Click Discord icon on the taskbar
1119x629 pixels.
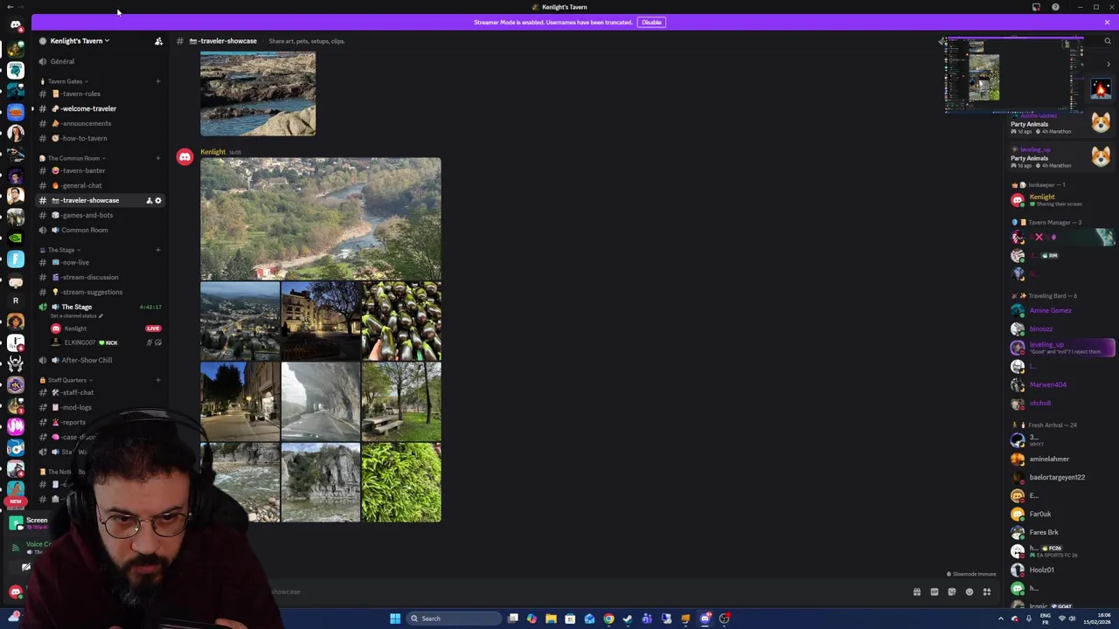point(705,619)
